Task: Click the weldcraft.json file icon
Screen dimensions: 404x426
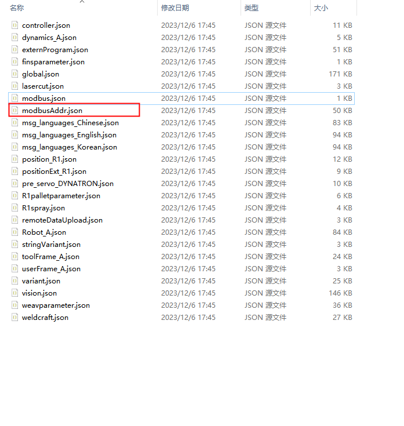Action: pos(16,318)
